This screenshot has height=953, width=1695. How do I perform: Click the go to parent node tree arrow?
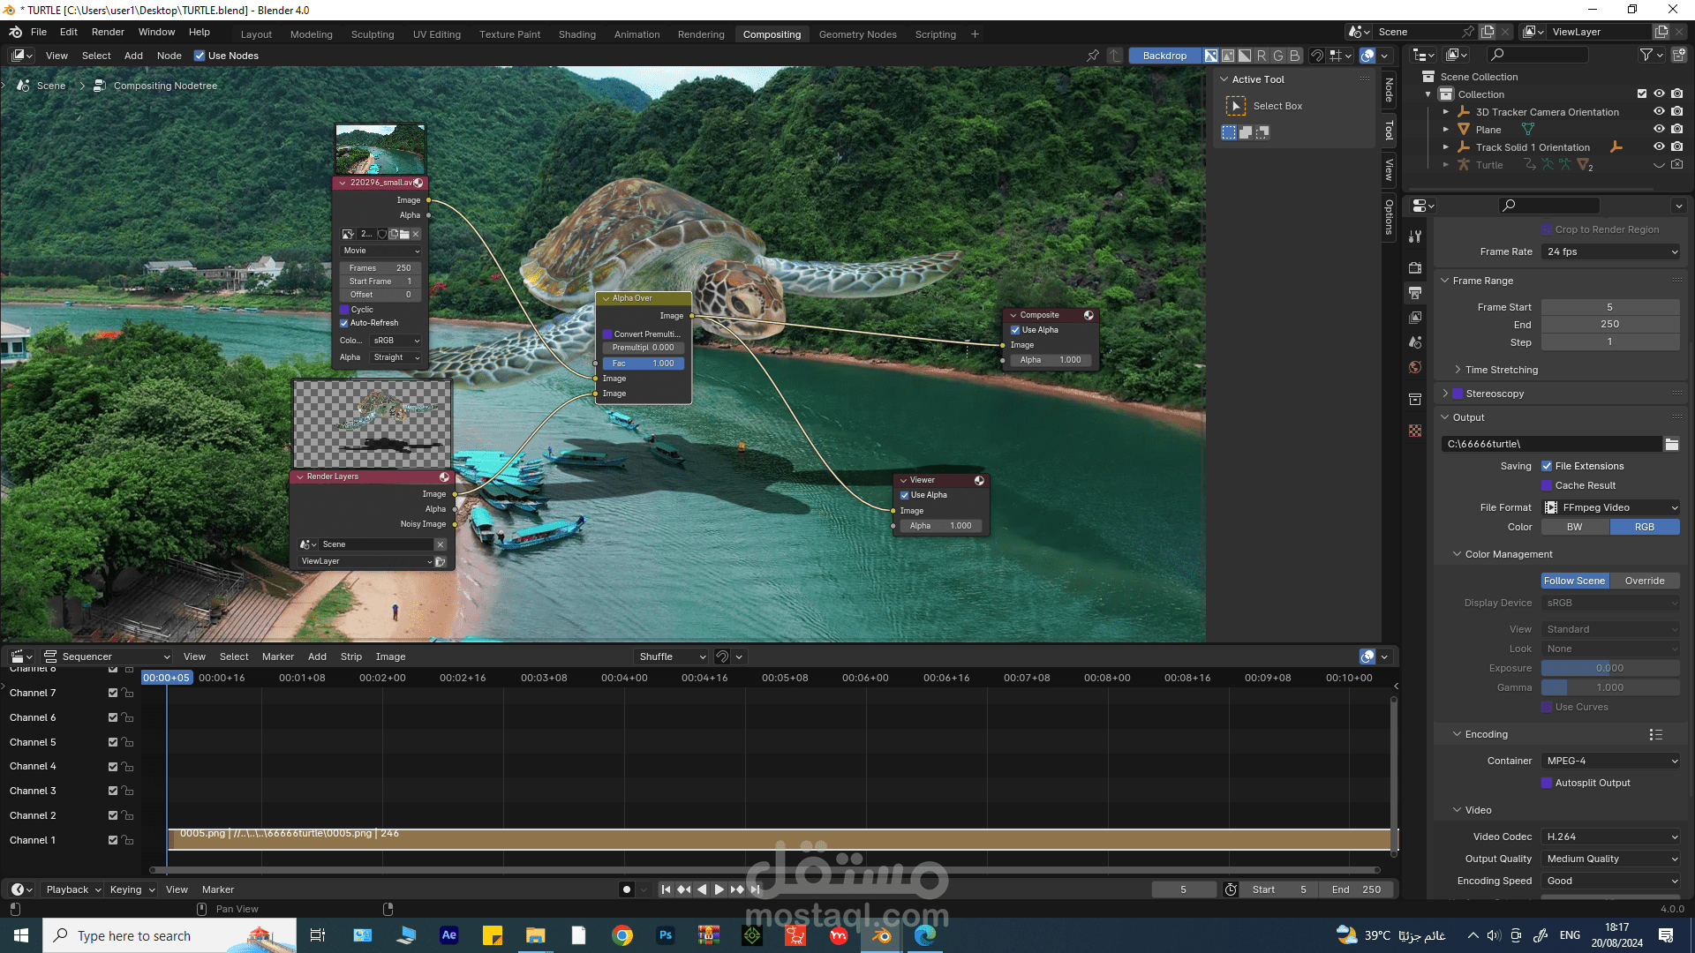1115,56
